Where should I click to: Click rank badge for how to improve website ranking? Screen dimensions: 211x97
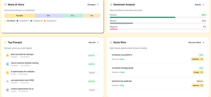[x=8, y=64]
